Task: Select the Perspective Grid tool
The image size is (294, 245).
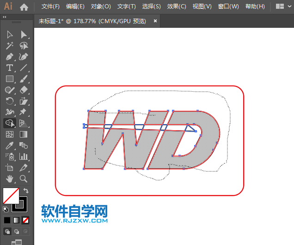Action: coord(24,123)
